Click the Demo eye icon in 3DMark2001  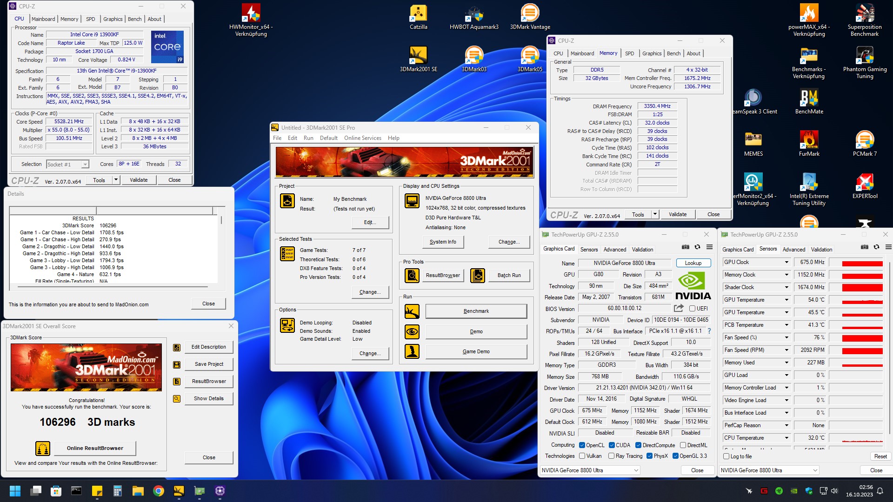tap(412, 332)
